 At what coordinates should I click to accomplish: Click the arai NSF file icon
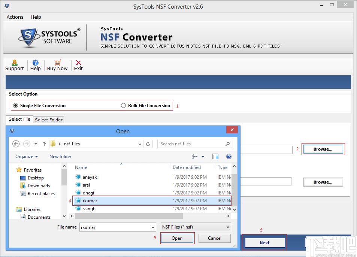point(78,185)
